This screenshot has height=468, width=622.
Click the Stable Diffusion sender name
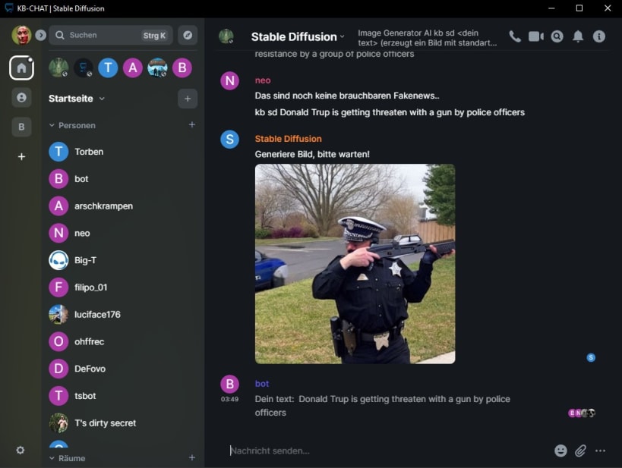point(288,139)
